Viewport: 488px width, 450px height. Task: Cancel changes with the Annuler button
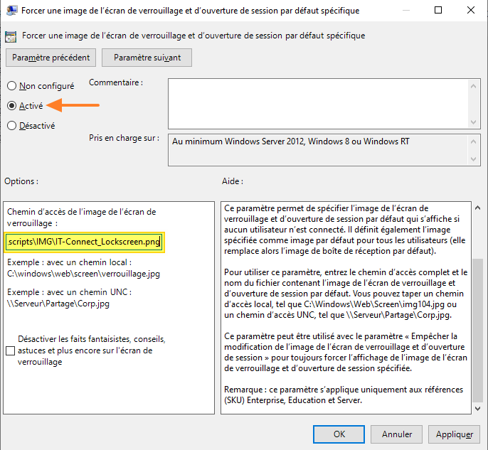396,434
